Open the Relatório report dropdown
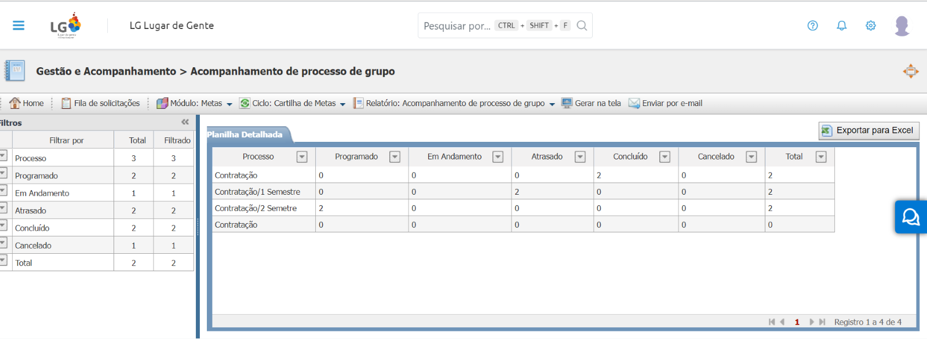This screenshot has width=927, height=339. [454, 103]
